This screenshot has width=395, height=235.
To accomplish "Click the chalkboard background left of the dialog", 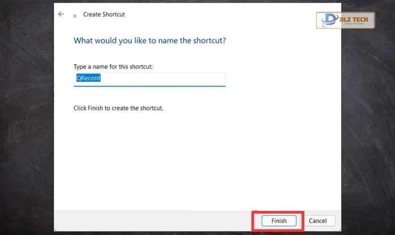I will [x=26, y=117].
